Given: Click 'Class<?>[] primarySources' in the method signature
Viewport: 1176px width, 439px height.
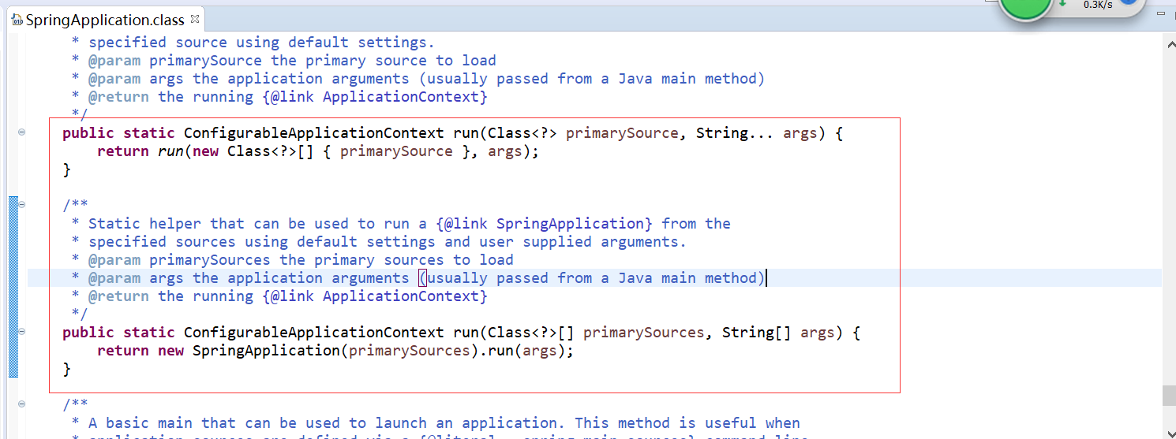Looking at the screenshot, I should [596, 333].
